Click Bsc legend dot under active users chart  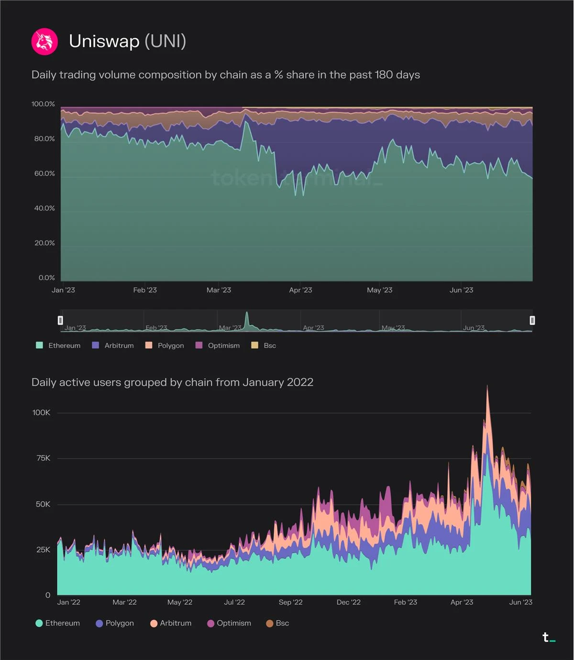click(x=270, y=623)
